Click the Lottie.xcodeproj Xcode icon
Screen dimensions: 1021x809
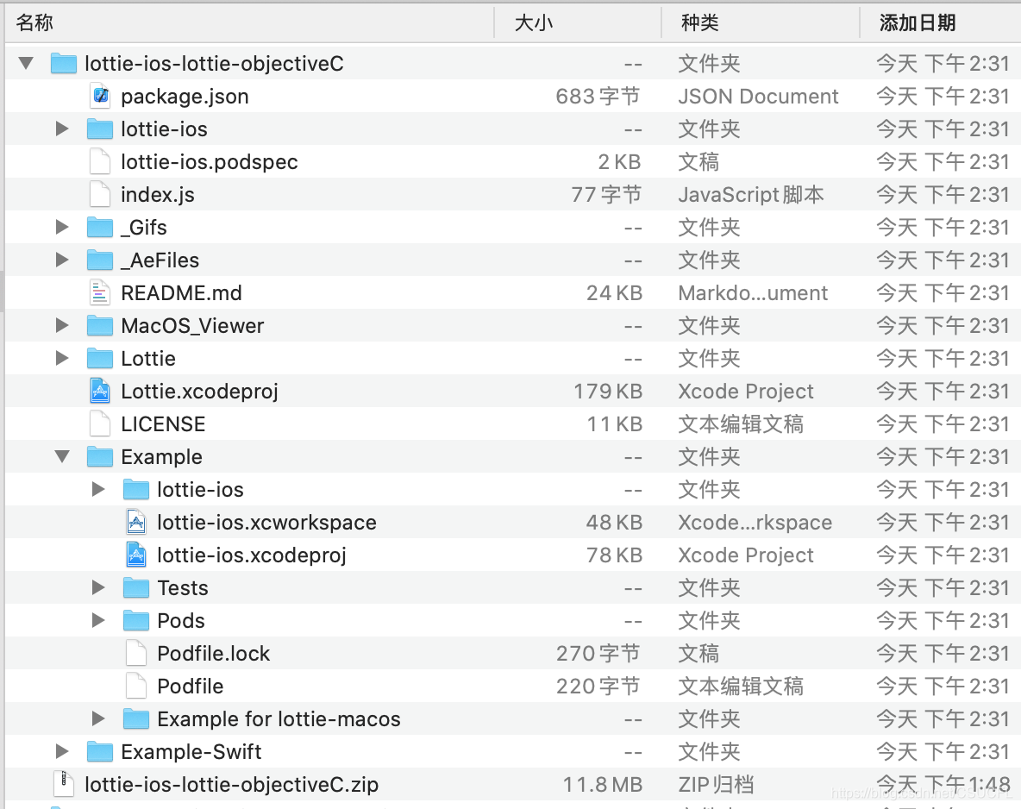click(x=100, y=391)
